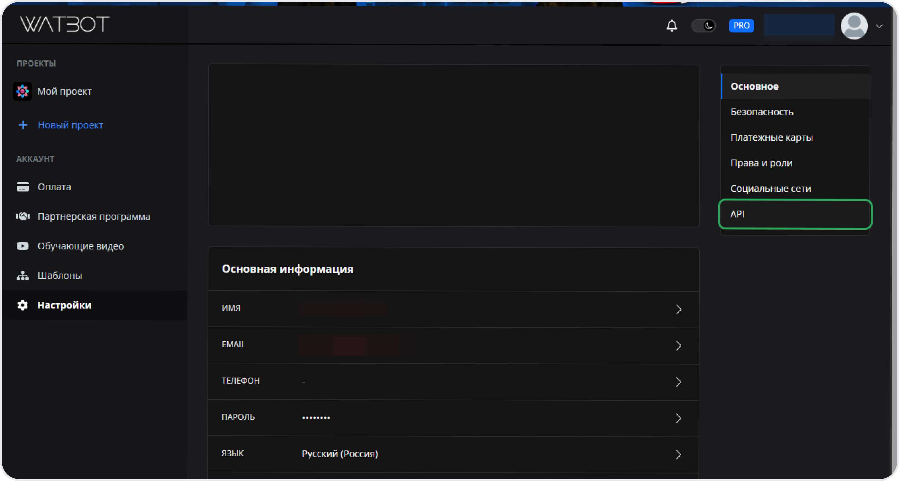
Task: Click the WATBOT logo
Action: (65, 24)
